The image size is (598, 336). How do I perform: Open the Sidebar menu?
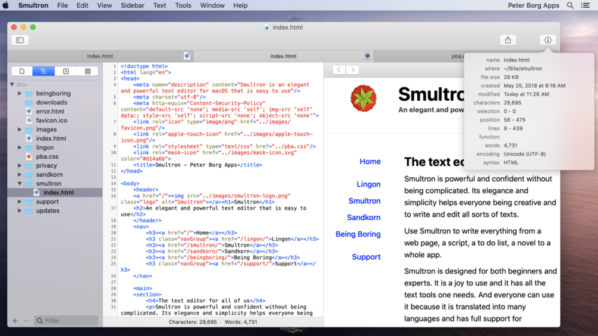pos(132,5)
